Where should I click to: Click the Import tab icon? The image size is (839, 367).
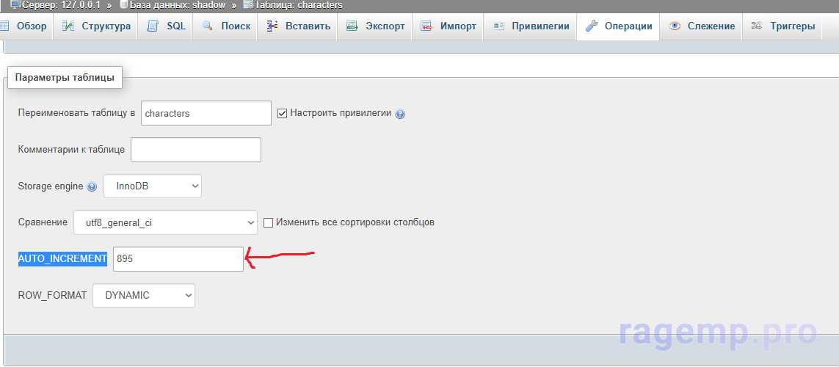click(x=426, y=26)
